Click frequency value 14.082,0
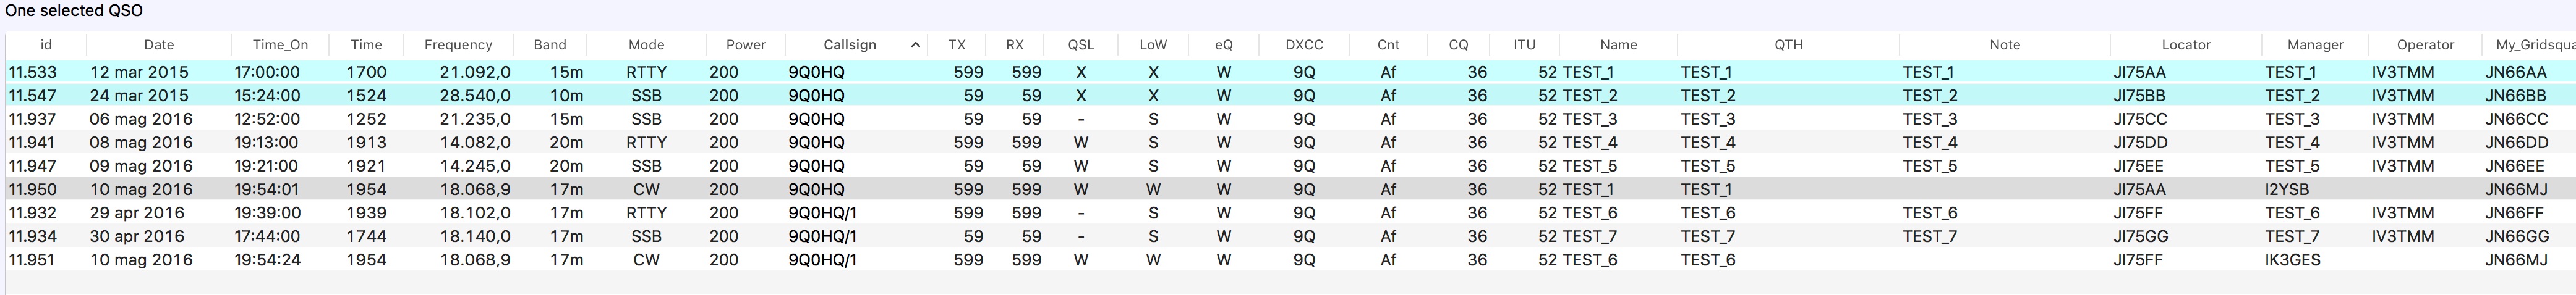Image resolution: width=2576 pixels, height=295 pixels. [x=475, y=143]
